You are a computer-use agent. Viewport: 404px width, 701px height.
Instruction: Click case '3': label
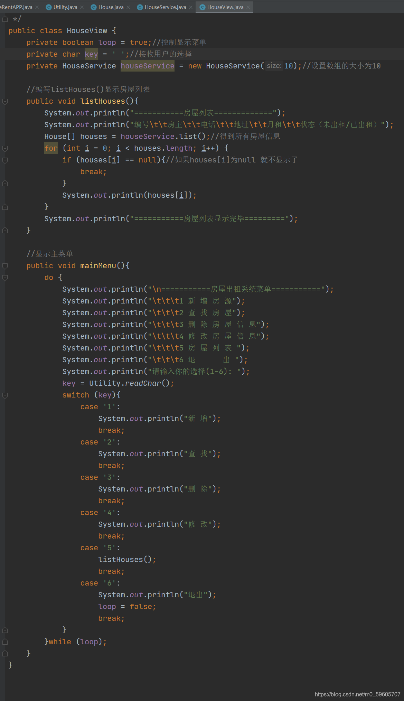click(x=100, y=477)
